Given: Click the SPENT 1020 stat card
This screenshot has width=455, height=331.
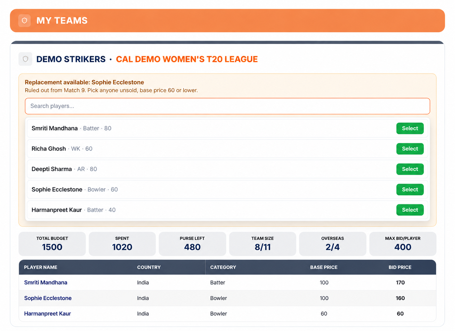Looking at the screenshot, I should tap(122, 244).
